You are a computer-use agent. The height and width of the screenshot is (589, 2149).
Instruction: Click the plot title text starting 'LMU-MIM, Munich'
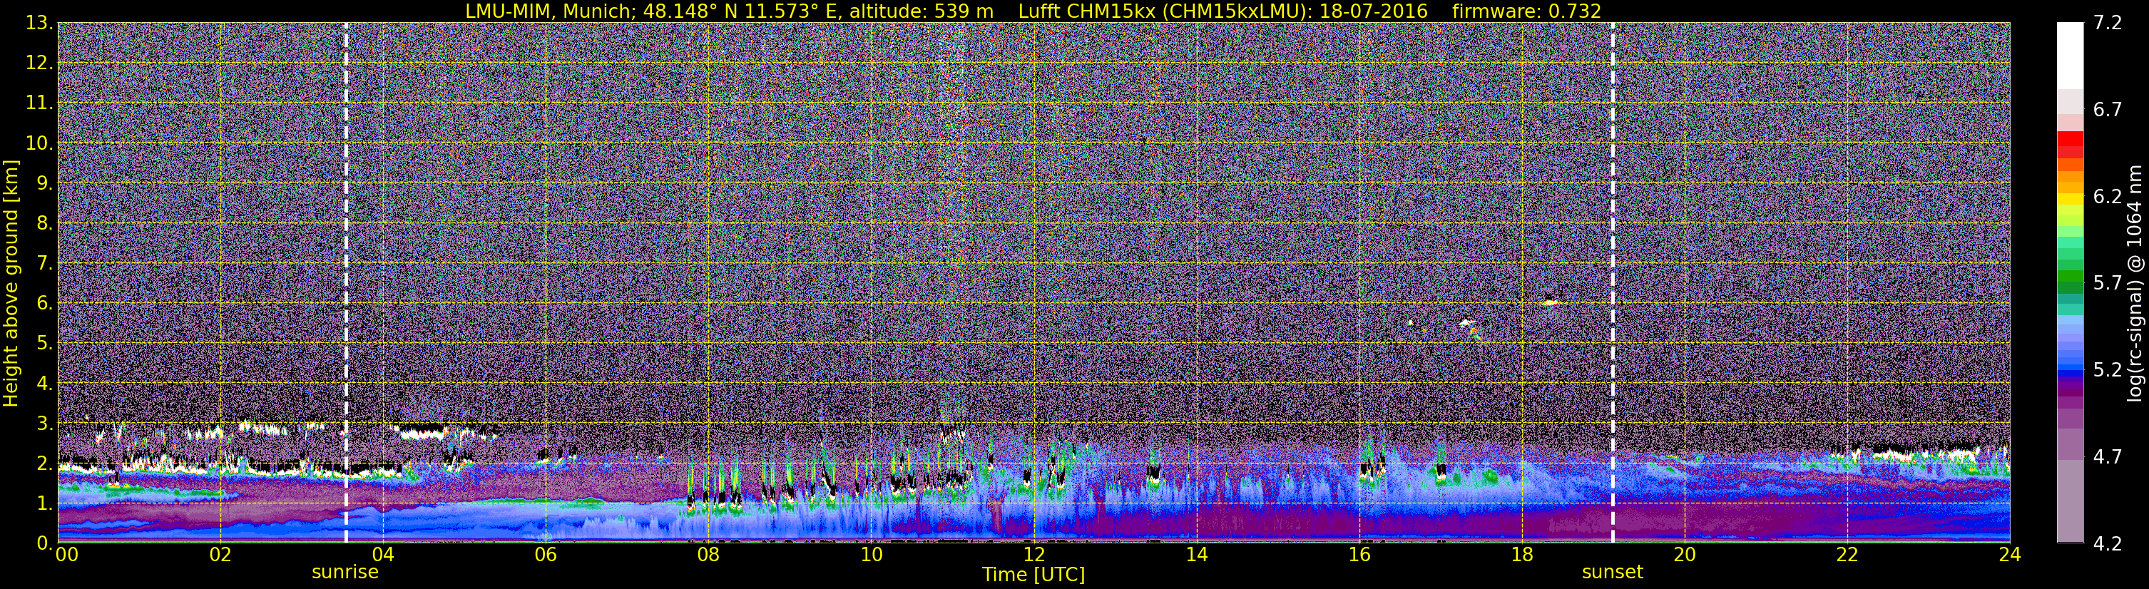coord(1033,11)
